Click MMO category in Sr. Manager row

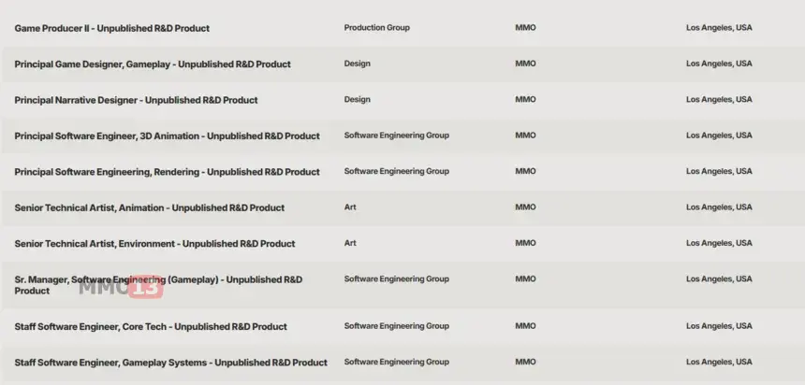[525, 279]
